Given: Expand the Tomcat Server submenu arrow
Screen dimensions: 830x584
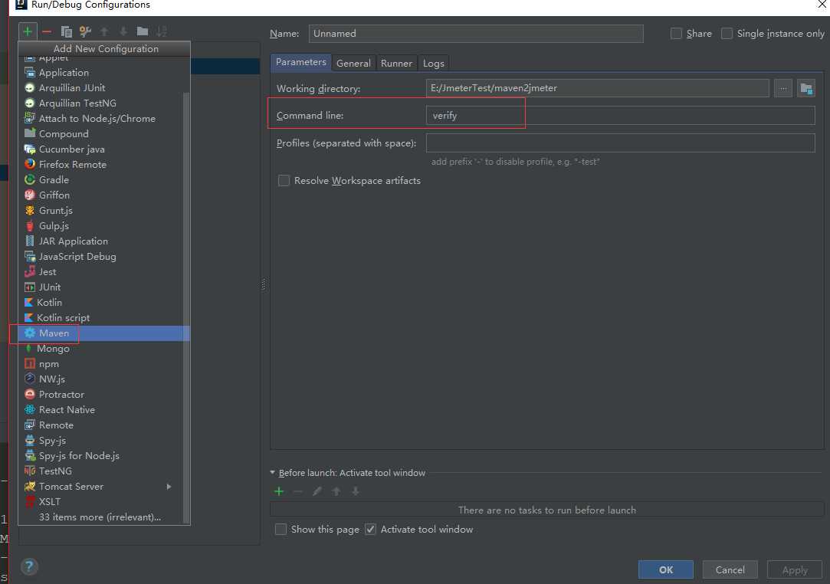Looking at the screenshot, I should pos(169,487).
